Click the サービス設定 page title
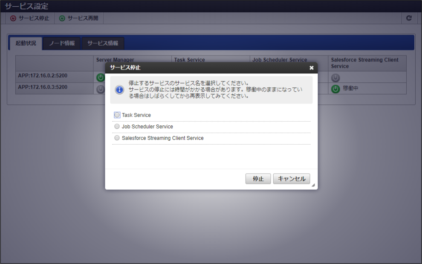Screen dimensions: 422x264 [26, 6]
